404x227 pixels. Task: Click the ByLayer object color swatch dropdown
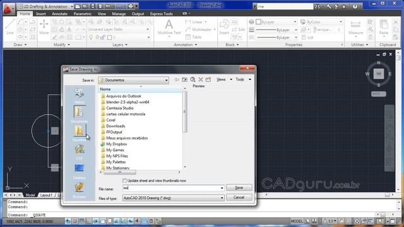pyautogui.click(x=276, y=22)
